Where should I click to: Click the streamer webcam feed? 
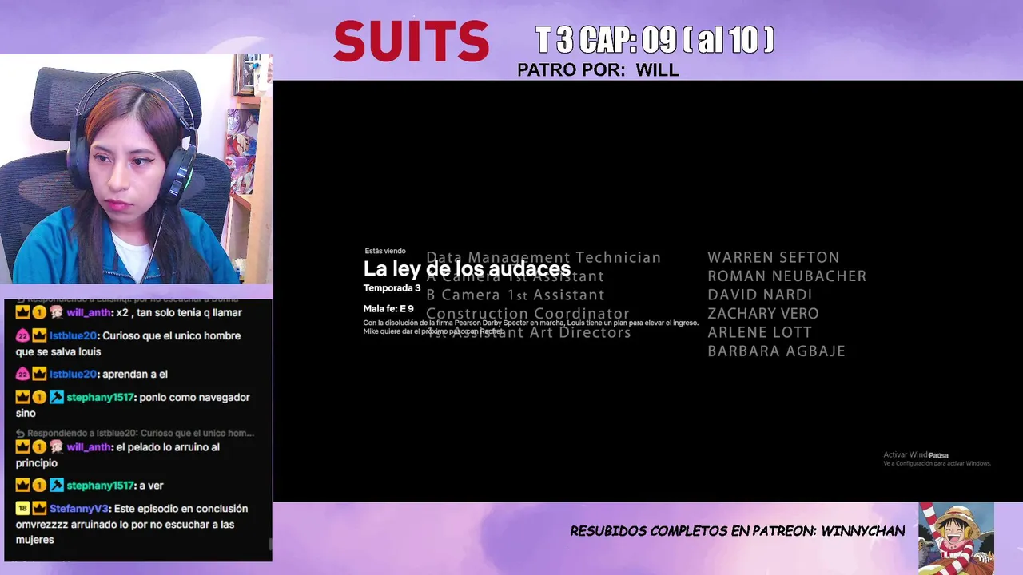[x=136, y=169]
